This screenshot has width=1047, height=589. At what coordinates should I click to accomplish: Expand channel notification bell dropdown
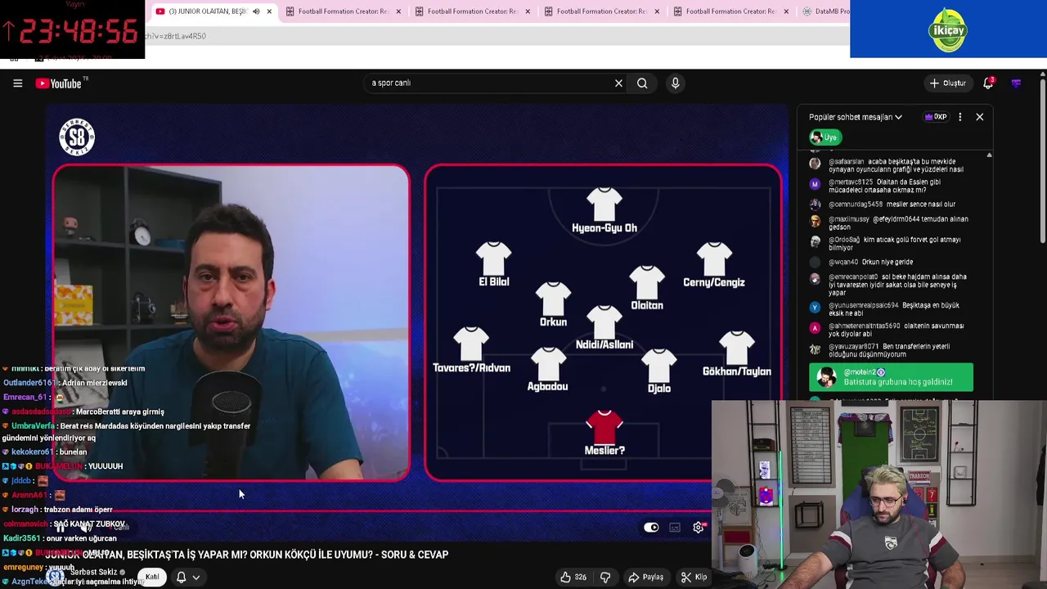(x=187, y=577)
